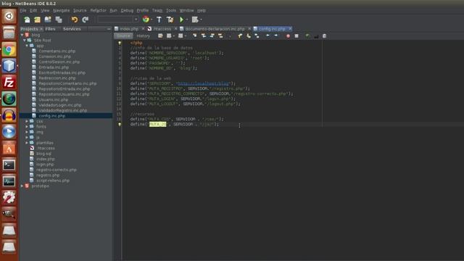Viewport: 464px width, 261px height.
Task: Open Google Chrome from the Ubuntu dock
Action: [x=9, y=49]
